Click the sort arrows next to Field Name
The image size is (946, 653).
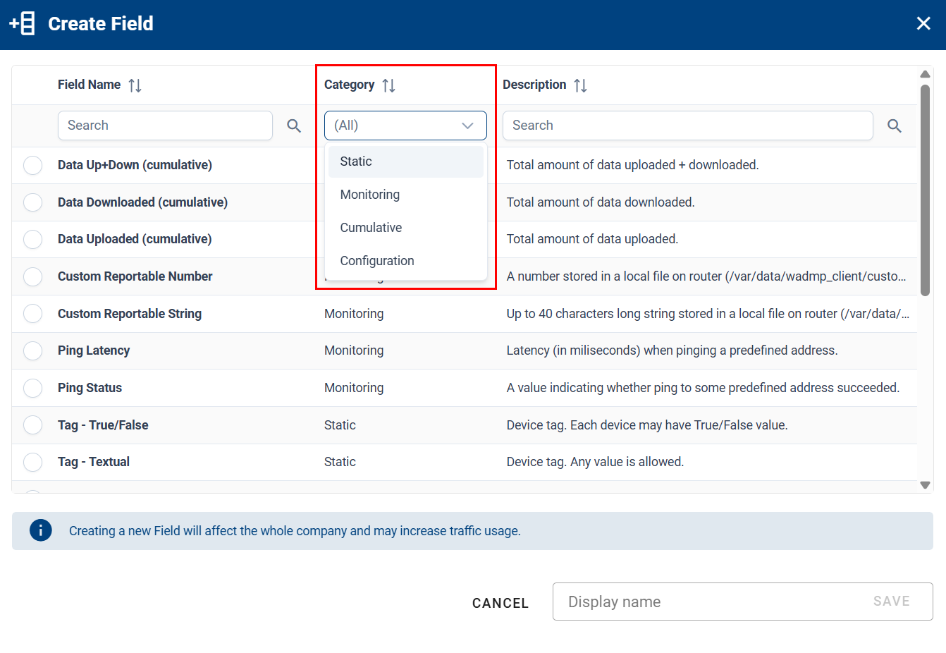pyautogui.click(x=136, y=84)
